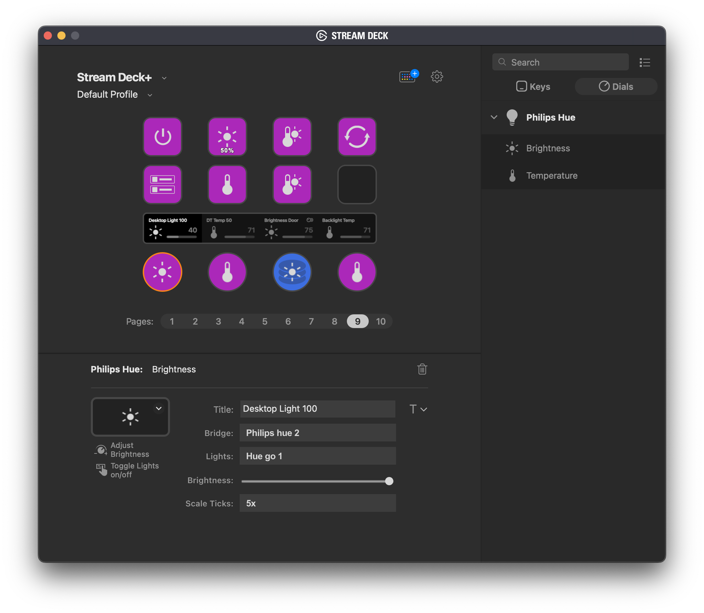The image size is (704, 613).
Task: Select the 50% brightness key
Action: click(227, 137)
